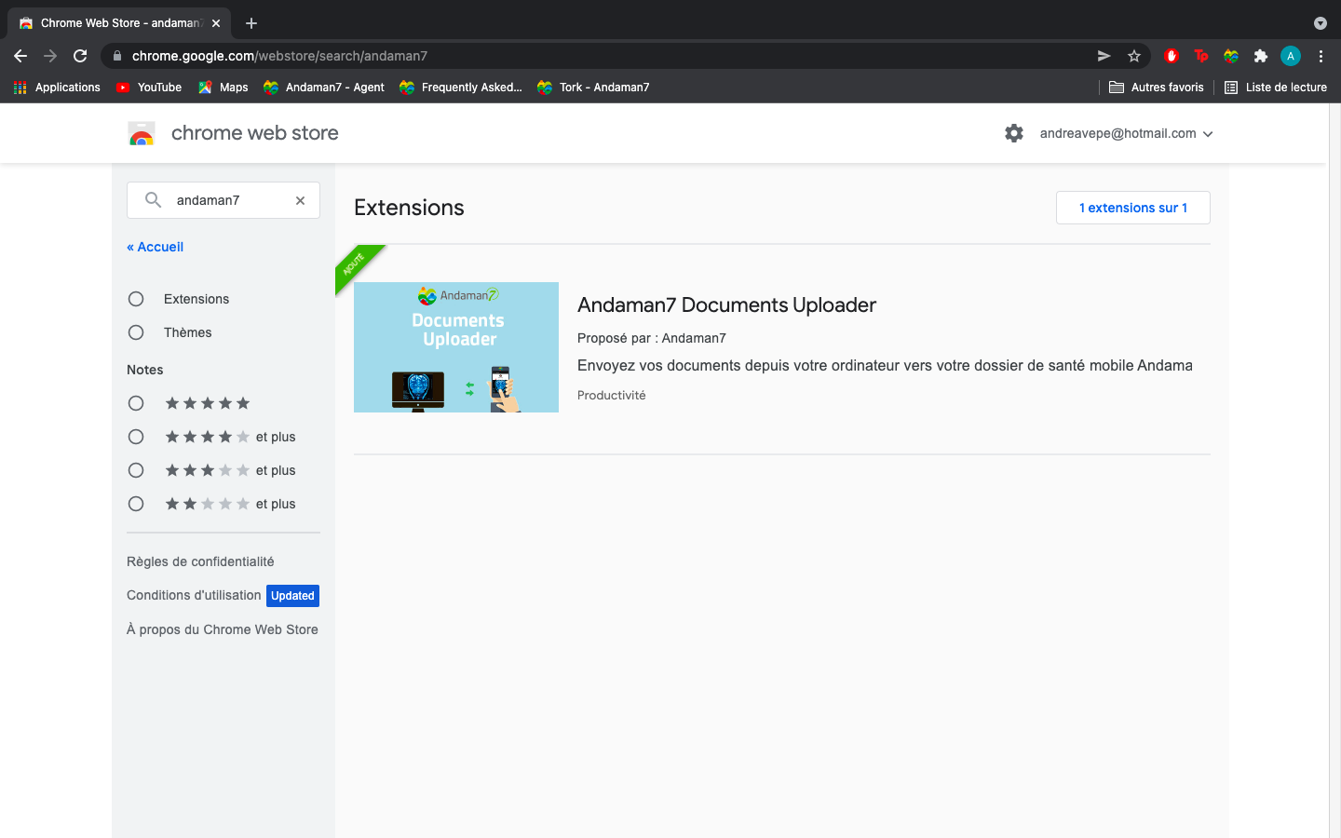
Task: Open the Autres favoris bookmarks folder
Action: tap(1157, 88)
